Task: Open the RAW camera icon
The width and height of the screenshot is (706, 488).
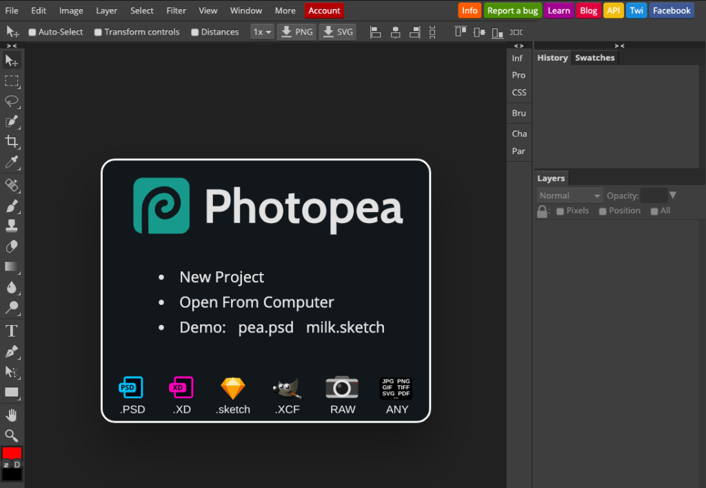Action: point(342,396)
